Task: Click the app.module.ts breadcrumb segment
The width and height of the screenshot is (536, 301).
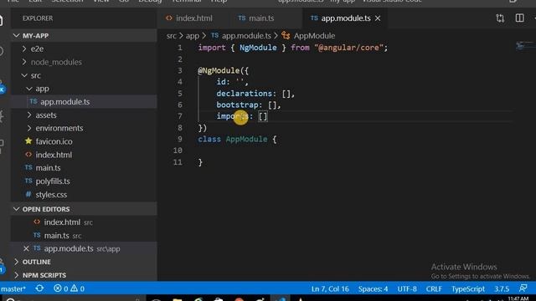Action: point(241,35)
